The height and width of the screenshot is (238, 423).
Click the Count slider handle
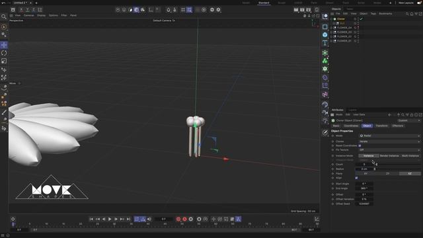[x=377, y=165]
